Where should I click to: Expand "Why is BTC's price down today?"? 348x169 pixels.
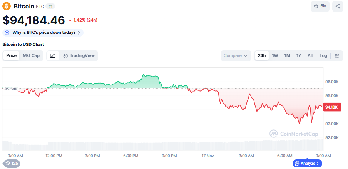pyautogui.click(x=43, y=33)
